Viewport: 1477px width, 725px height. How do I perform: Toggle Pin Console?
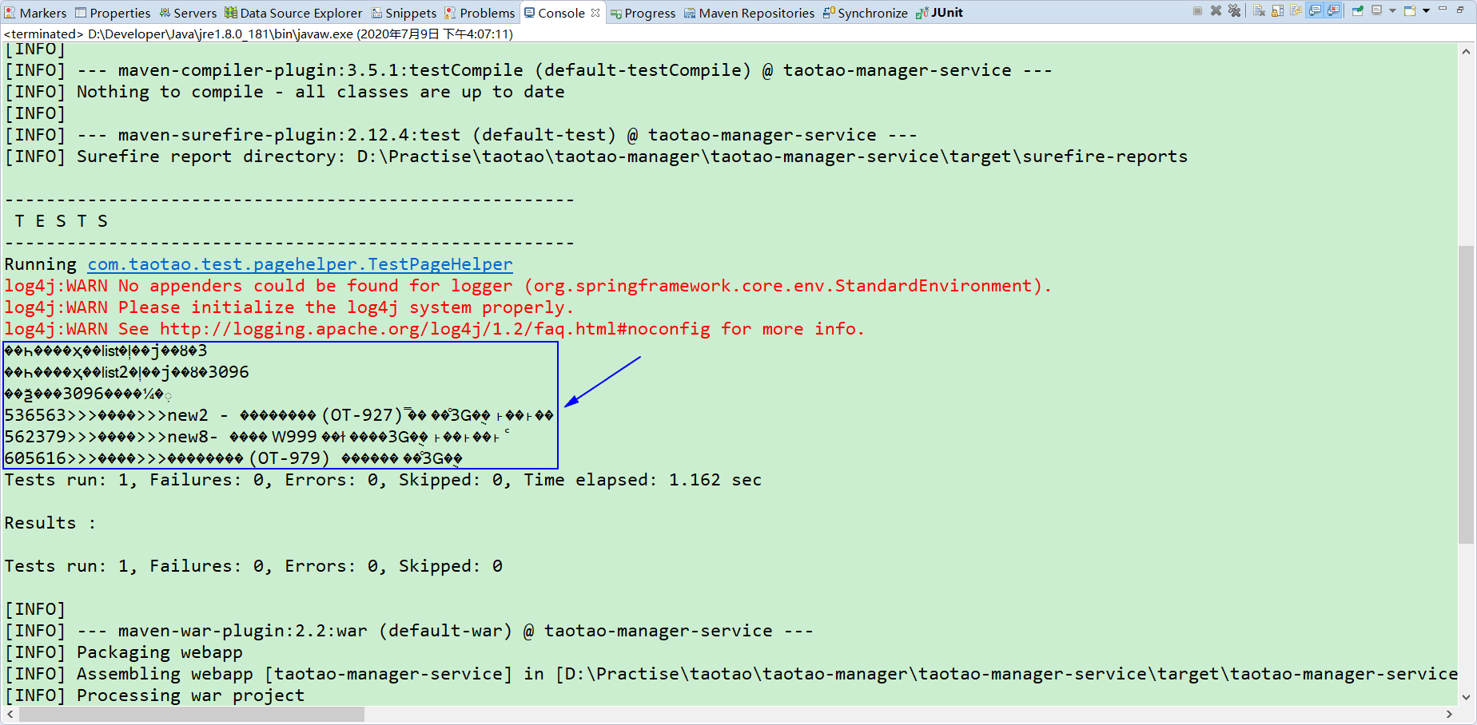[x=1357, y=11]
